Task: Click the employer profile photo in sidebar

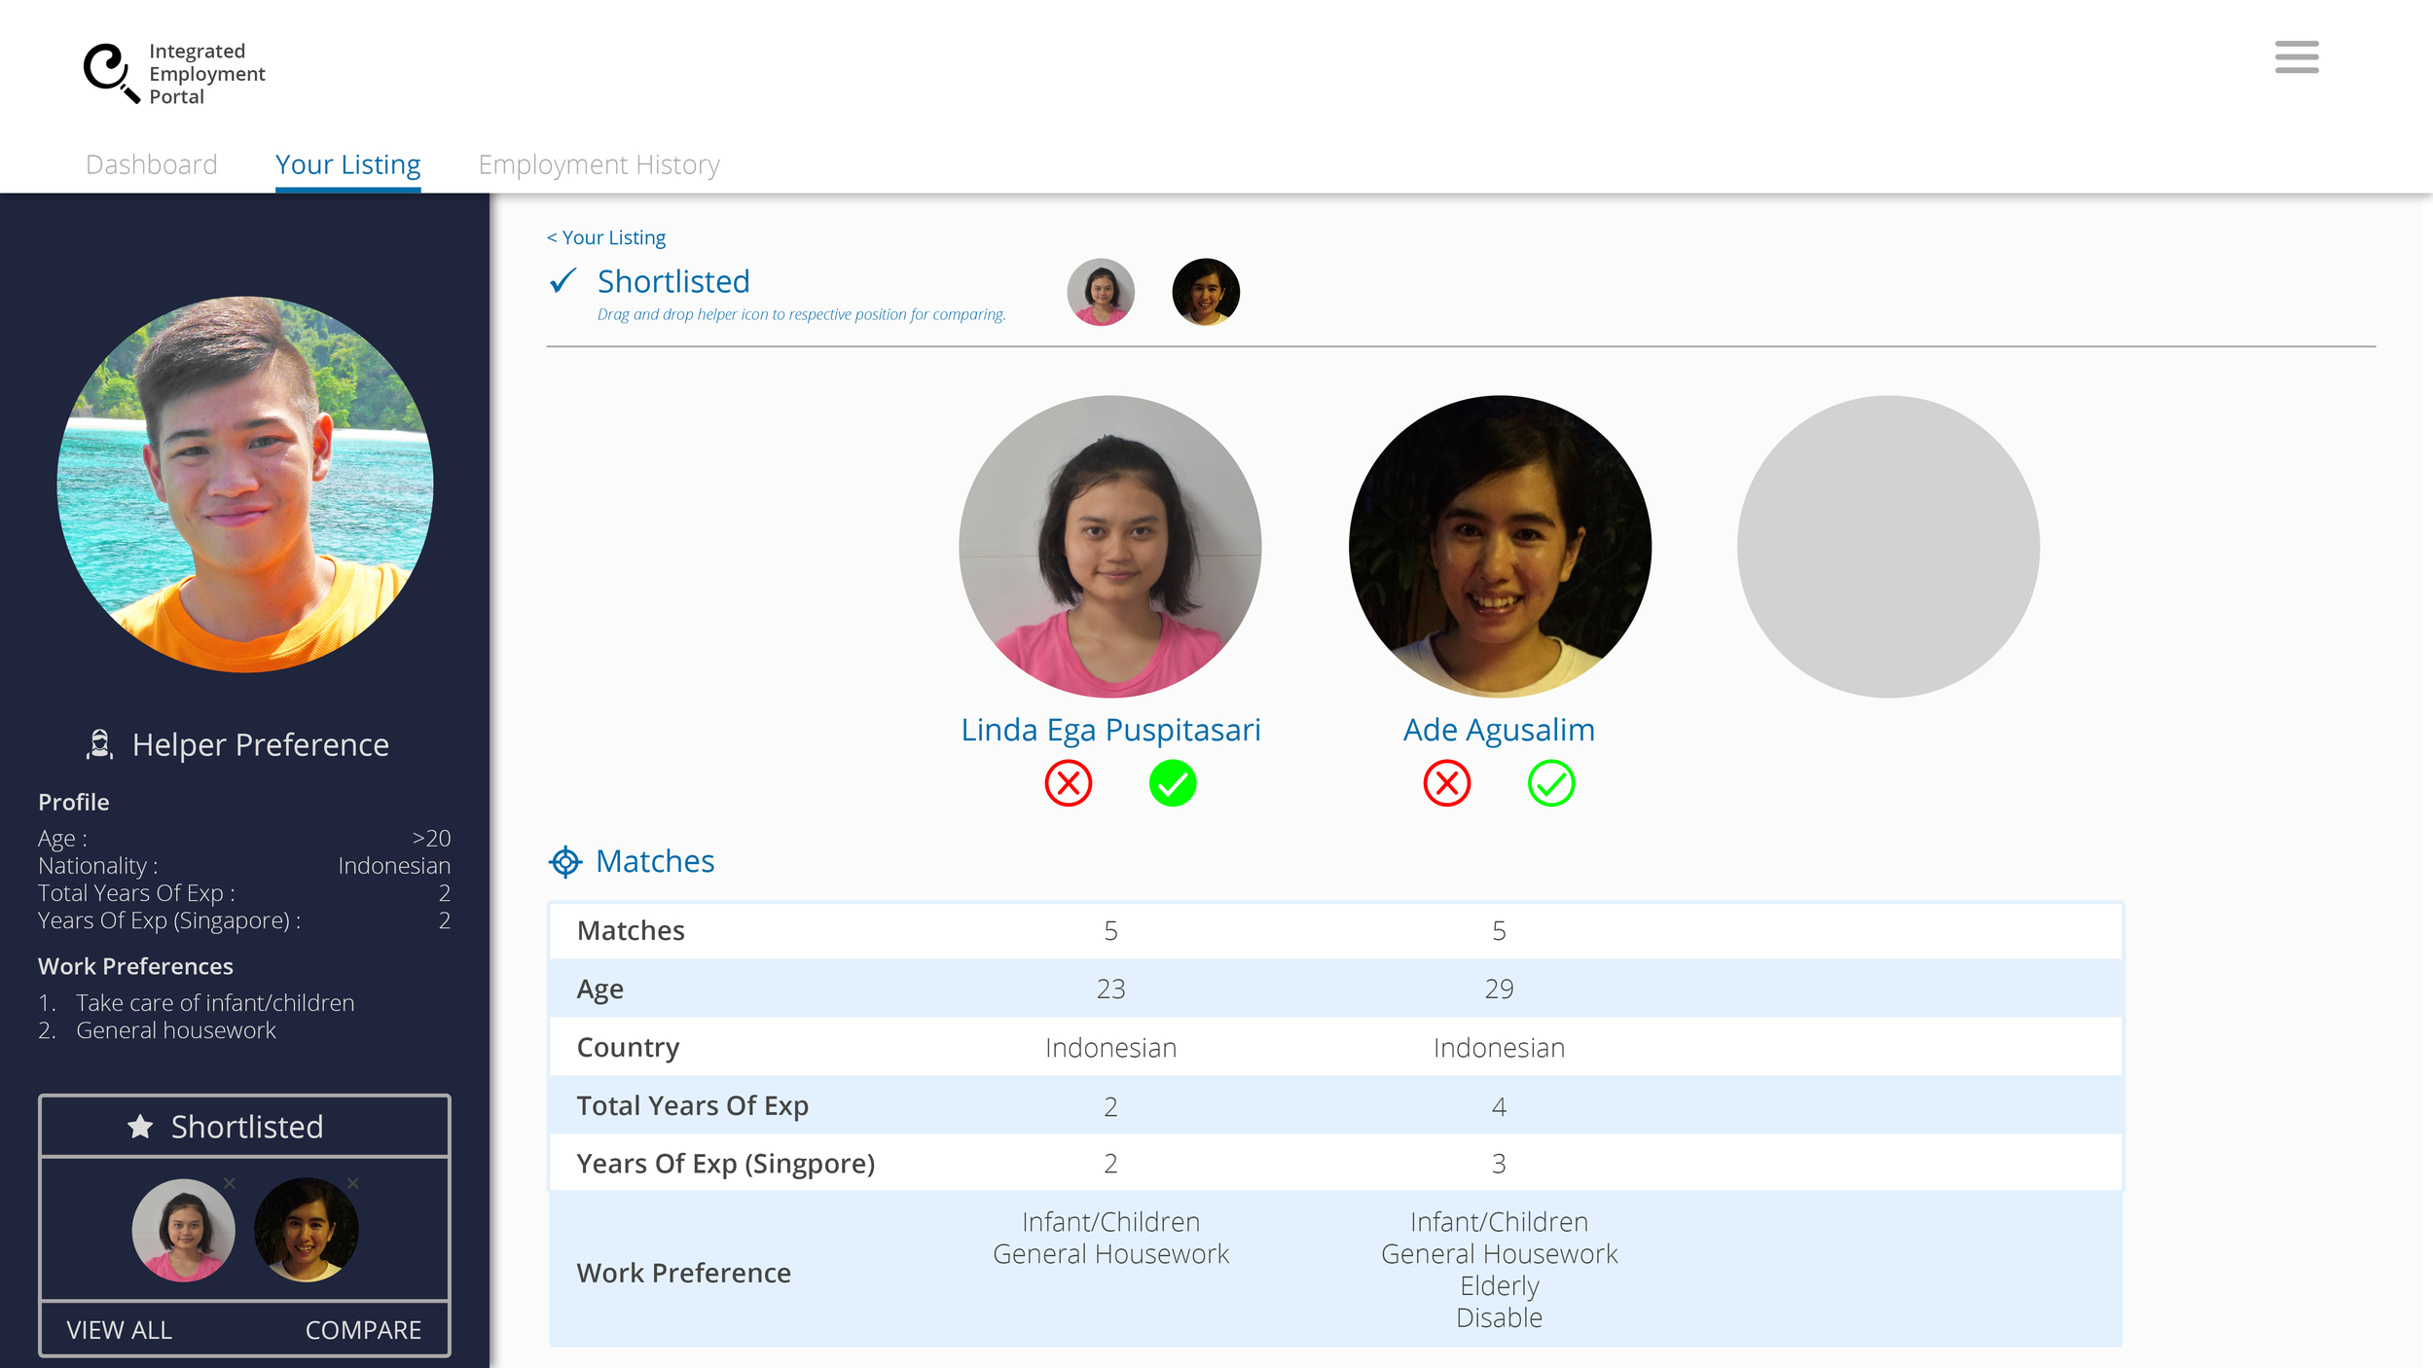Action: point(245,485)
